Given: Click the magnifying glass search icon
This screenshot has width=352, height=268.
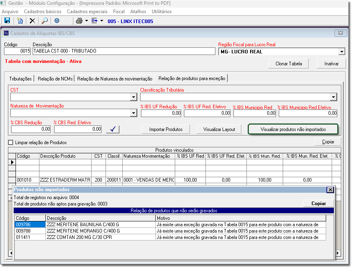Looking at the screenshot, I should coord(45,21).
